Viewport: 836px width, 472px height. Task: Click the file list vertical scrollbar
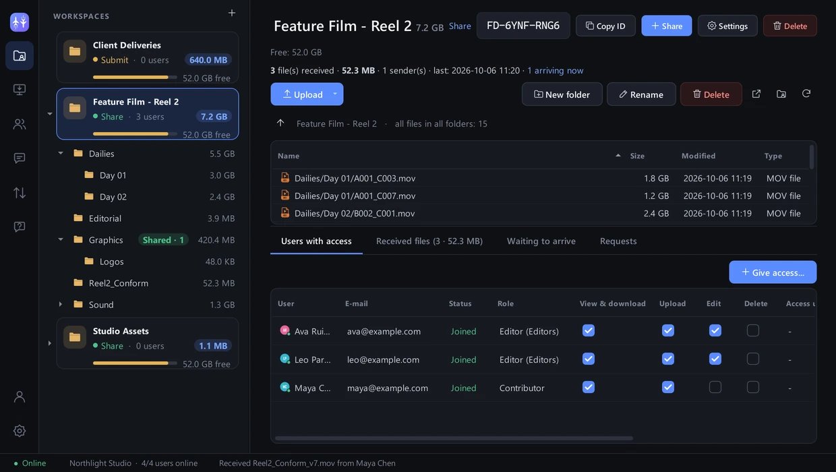(812, 157)
